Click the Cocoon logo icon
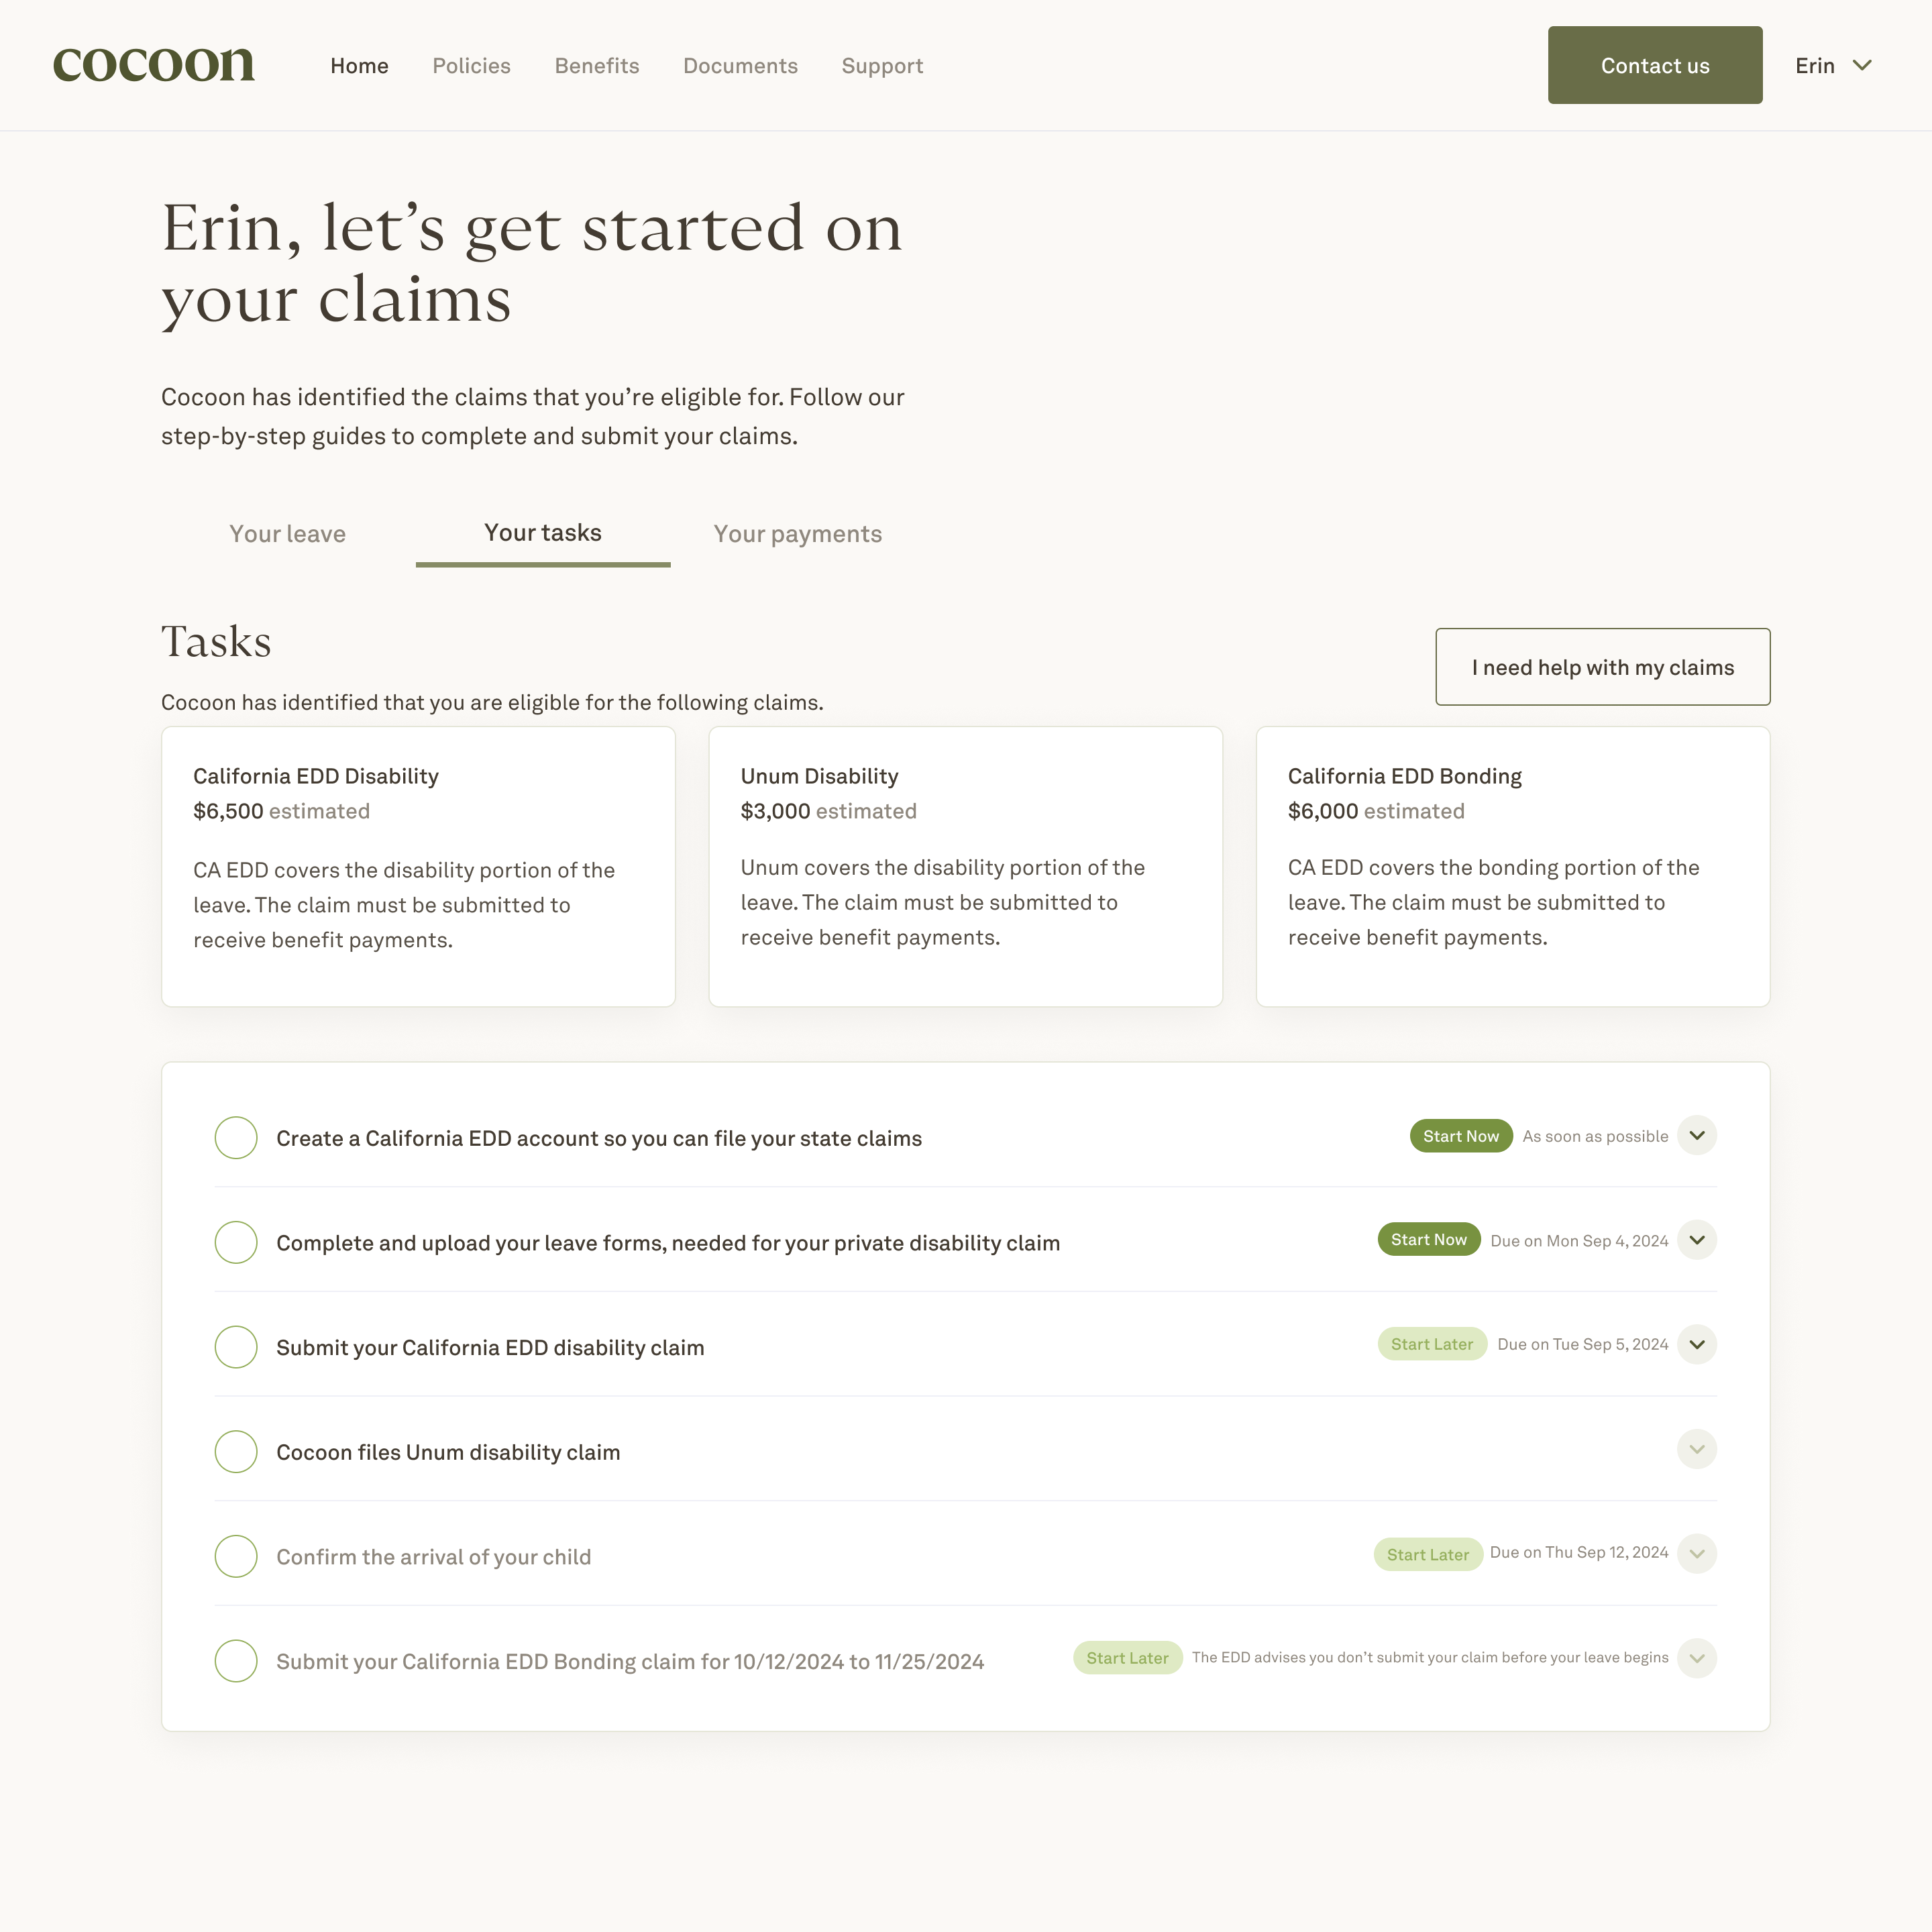The width and height of the screenshot is (1932, 1932). click(154, 66)
